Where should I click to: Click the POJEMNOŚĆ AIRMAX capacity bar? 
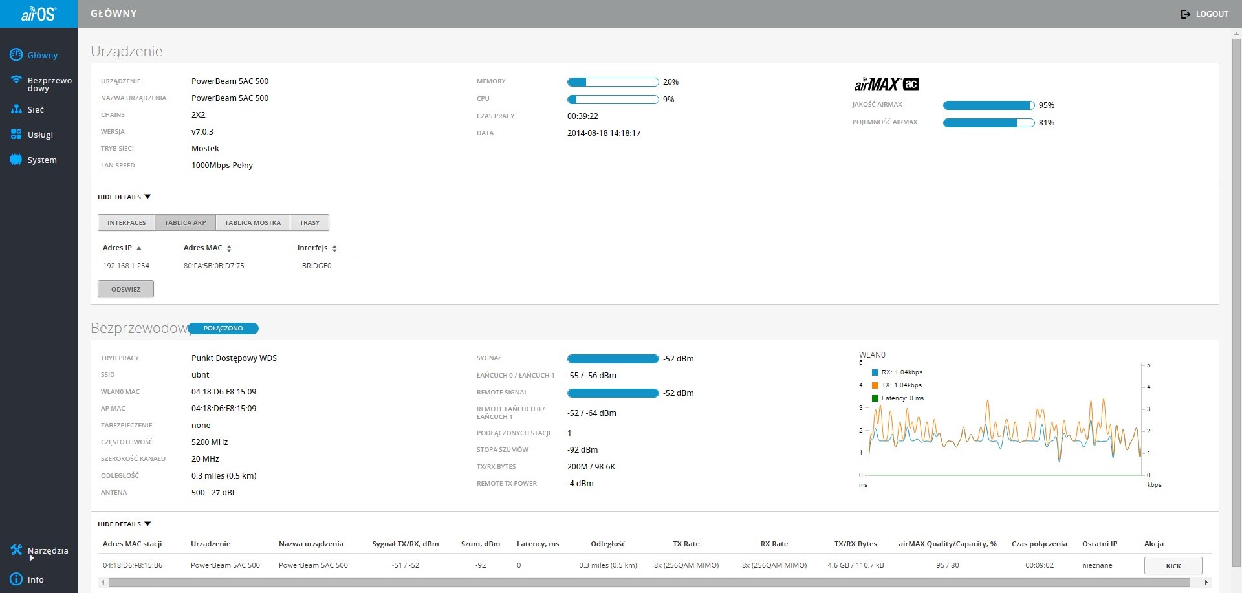tap(988, 123)
